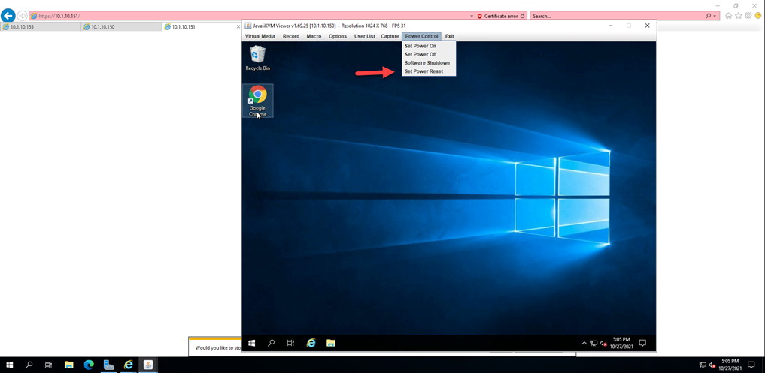Open File Explorer on remote taskbar

(x=331, y=343)
